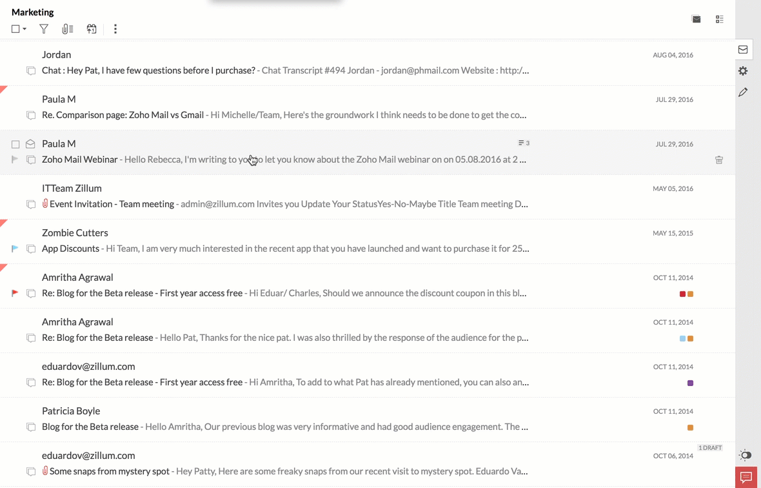The height and width of the screenshot is (488, 761).
Task: Tick the checkbox on Paula M webinar row
Action: pos(15,144)
